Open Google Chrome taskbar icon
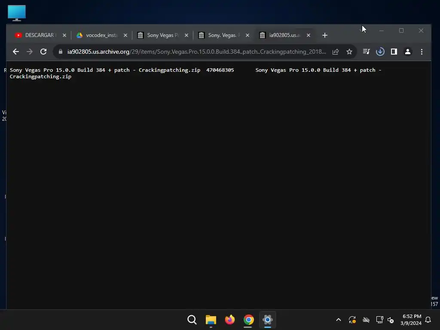This screenshot has height=330, width=440. pos(249,320)
